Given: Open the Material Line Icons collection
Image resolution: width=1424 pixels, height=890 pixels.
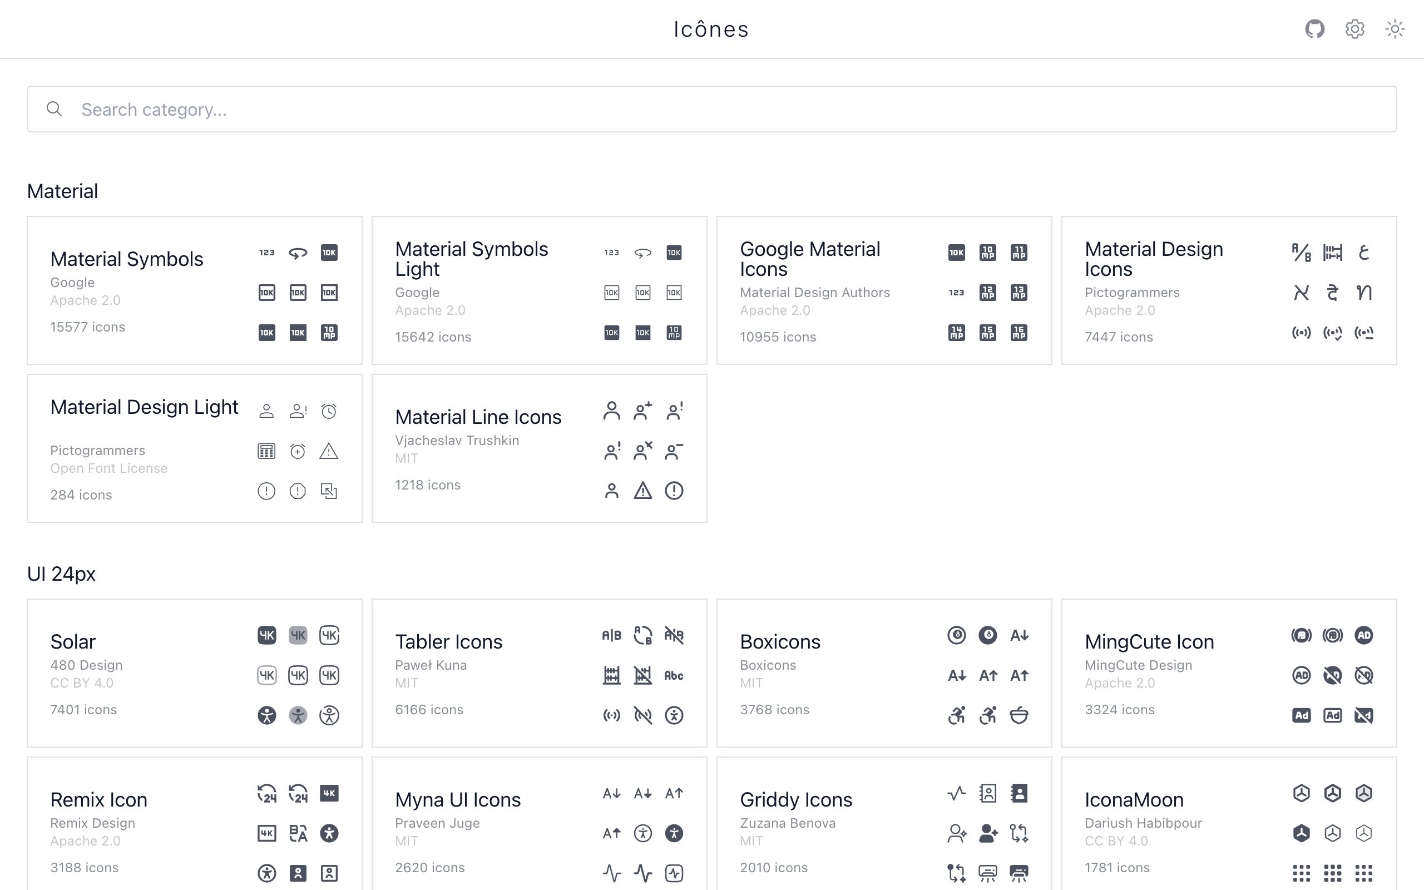Looking at the screenshot, I should pos(540,448).
